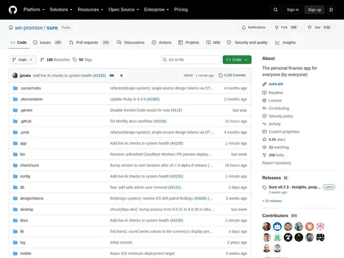
Task: Click jjmata's avatar in latest commit row
Action: click(x=15, y=75)
